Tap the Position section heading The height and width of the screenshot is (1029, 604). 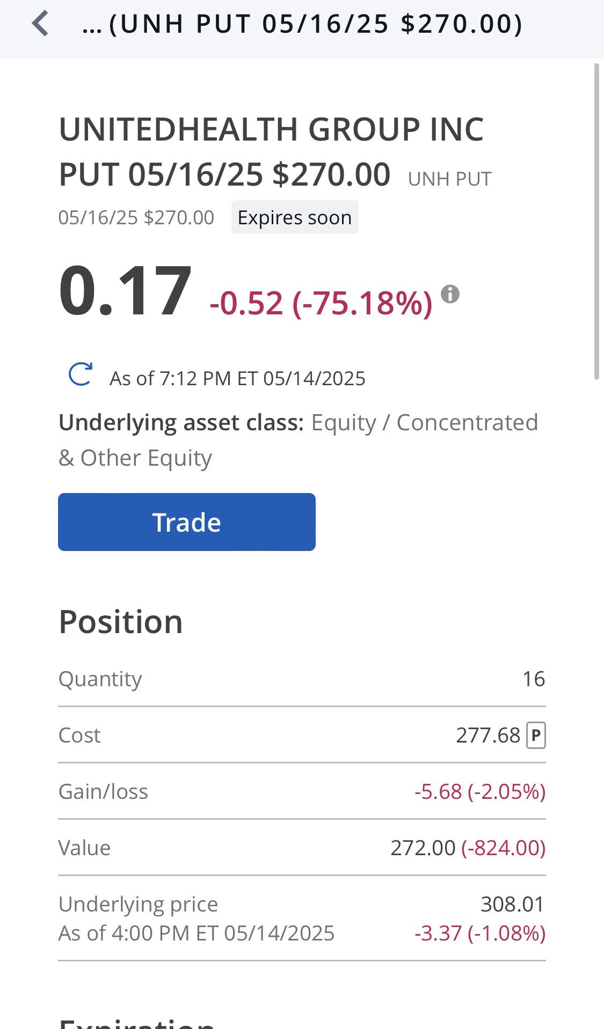tap(121, 622)
